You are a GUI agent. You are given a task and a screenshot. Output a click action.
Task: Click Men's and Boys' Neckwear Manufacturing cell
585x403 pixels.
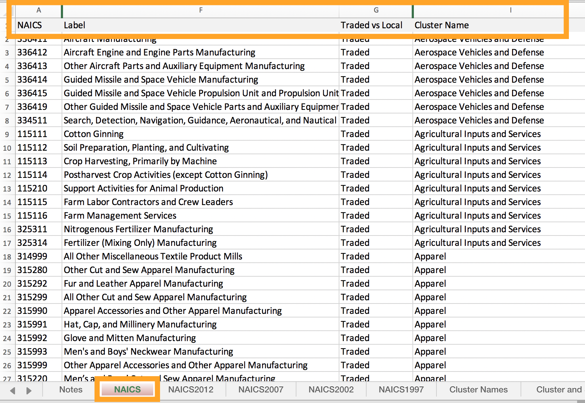tap(201, 351)
